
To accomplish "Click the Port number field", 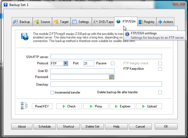I will pos(89,63).
